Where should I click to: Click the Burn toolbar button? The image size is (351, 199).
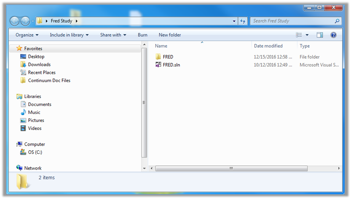(x=143, y=35)
